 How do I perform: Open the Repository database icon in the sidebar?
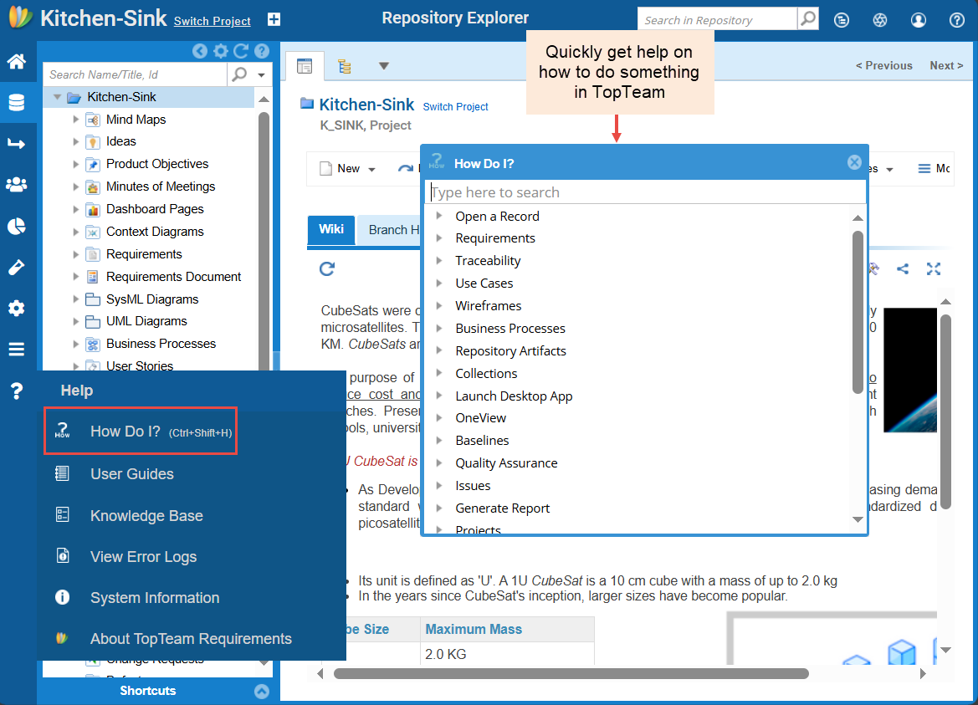tap(17, 102)
